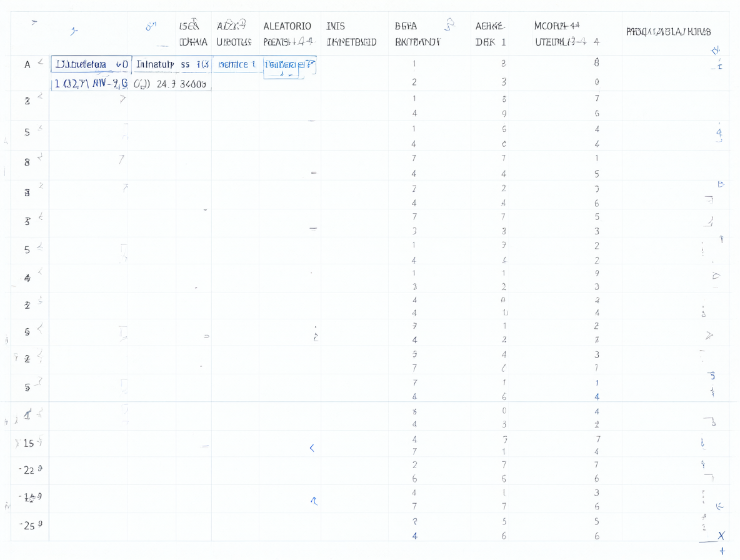Viewport: 740px width, 560px height.
Task: Select the row header labeled 25
Action: click(x=29, y=525)
